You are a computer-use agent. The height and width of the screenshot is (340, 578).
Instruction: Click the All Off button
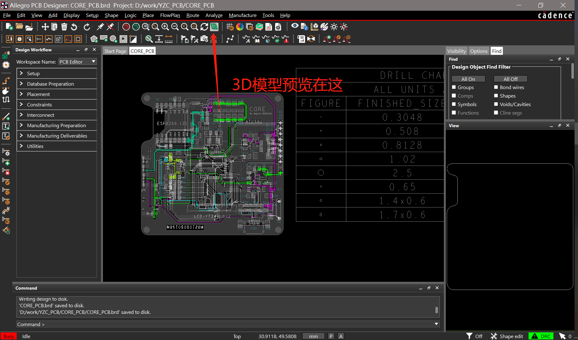pyautogui.click(x=510, y=79)
